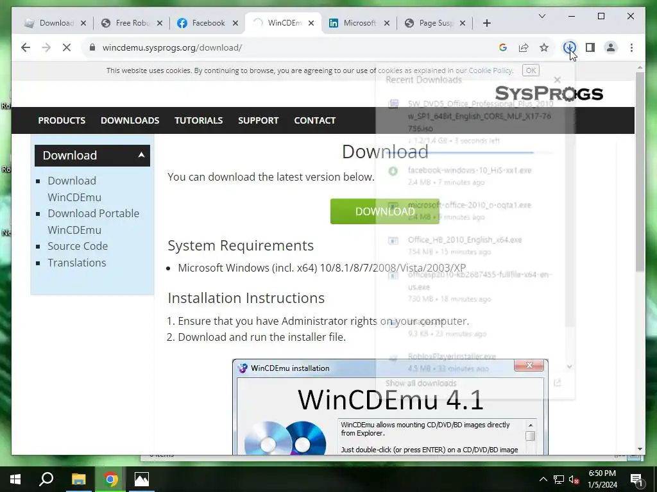Click the browser forward arrow

coord(46,47)
